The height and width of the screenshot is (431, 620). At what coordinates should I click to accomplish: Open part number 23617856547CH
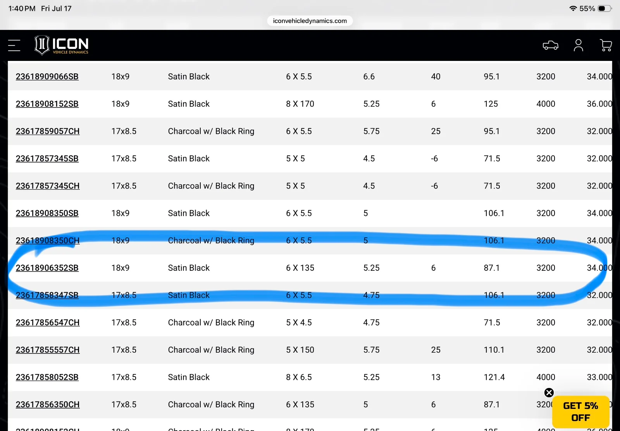48,323
